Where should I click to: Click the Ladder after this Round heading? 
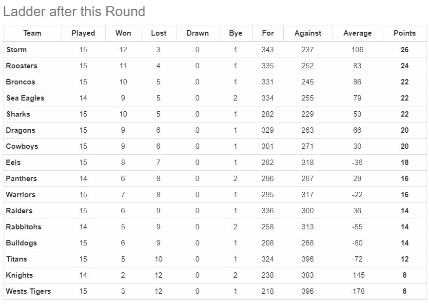pos(74,12)
